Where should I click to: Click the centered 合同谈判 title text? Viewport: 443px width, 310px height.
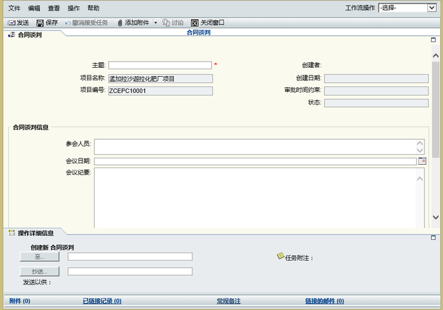(199, 33)
